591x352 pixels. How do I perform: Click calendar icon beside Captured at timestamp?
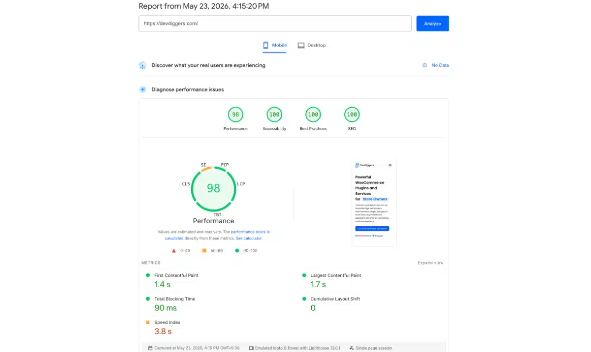coord(150,348)
